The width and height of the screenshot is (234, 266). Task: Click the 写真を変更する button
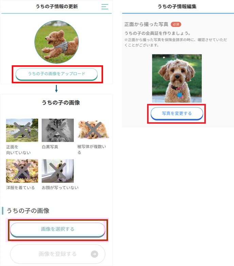click(x=177, y=113)
